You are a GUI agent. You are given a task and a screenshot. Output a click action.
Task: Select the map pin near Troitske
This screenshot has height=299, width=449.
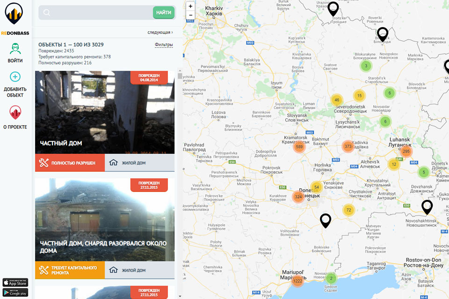[x=333, y=9]
